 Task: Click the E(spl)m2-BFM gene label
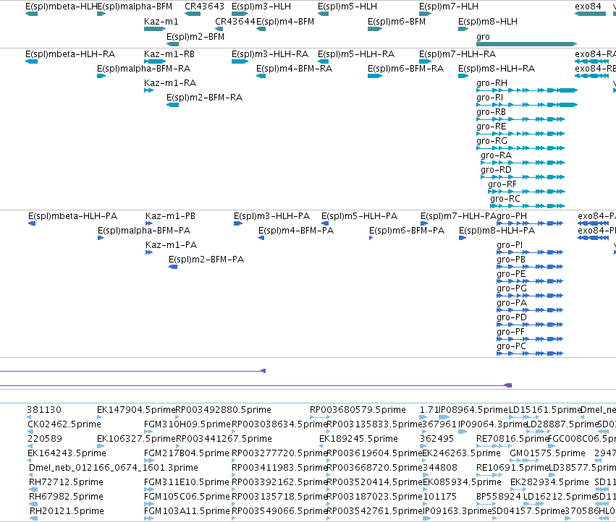[195, 36]
